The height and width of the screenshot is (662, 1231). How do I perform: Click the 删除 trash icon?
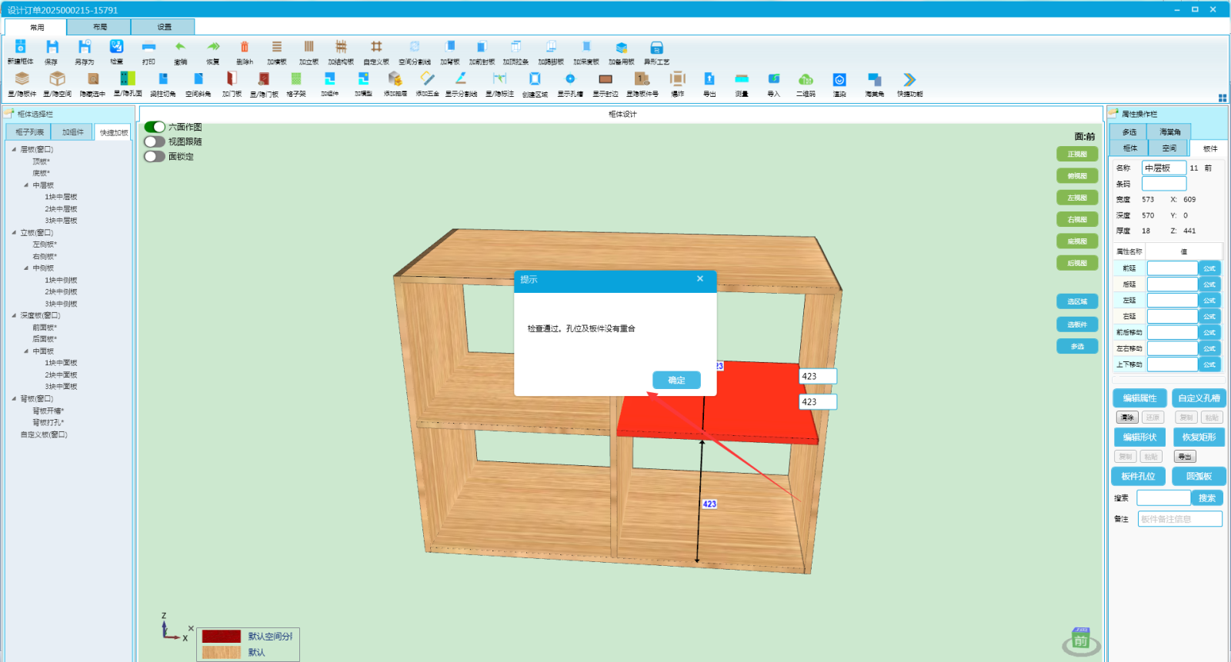(x=245, y=48)
